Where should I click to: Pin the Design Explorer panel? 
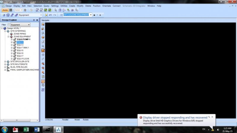click(x=34, y=20)
